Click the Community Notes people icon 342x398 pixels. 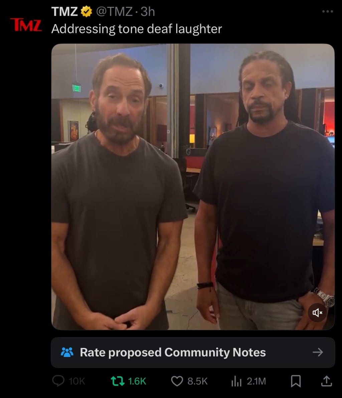click(67, 352)
